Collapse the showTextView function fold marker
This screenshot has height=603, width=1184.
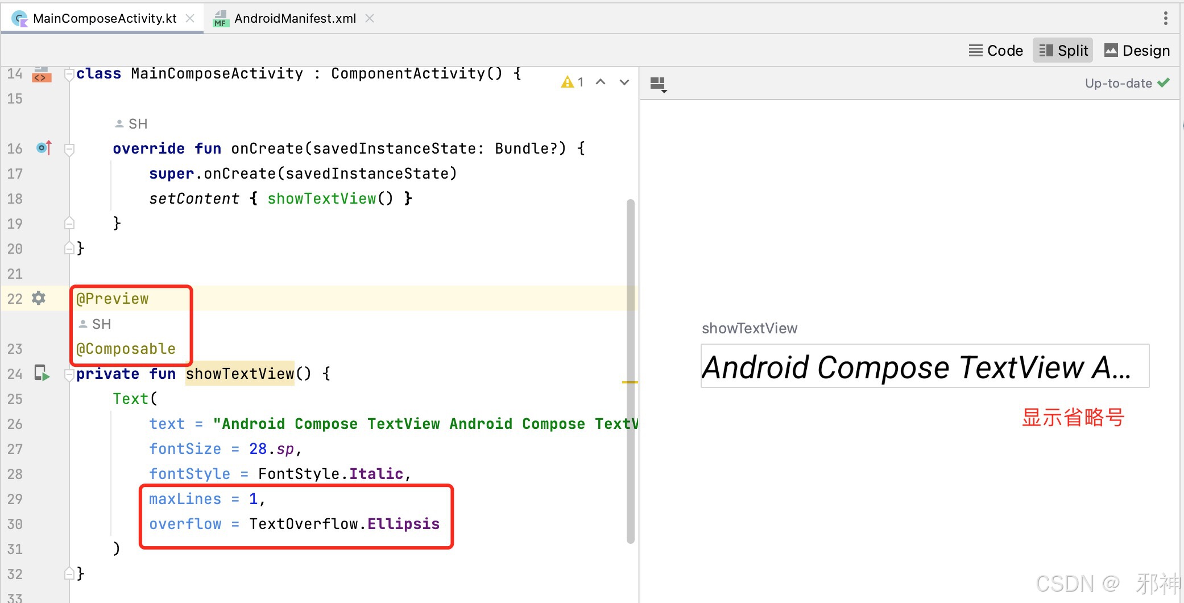point(69,374)
